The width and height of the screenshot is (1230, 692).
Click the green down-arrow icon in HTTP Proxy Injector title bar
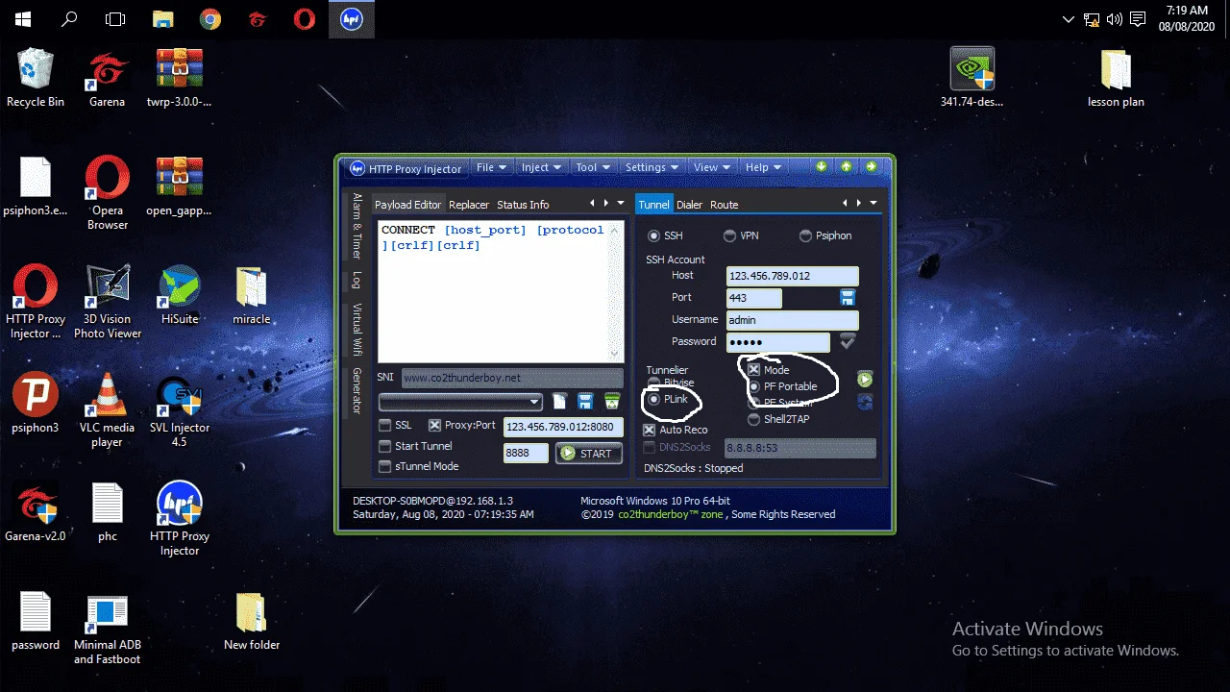pyautogui.click(x=822, y=167)
